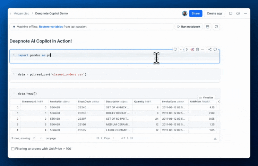258x166 pixels.
Task: Click the LARGE CERAMIC description cell
Action: point(118,130)
